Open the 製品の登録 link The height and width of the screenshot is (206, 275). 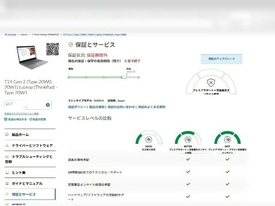tap(97, 107)
